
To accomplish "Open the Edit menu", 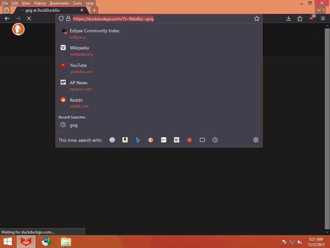I will click(x=15, y=3).
